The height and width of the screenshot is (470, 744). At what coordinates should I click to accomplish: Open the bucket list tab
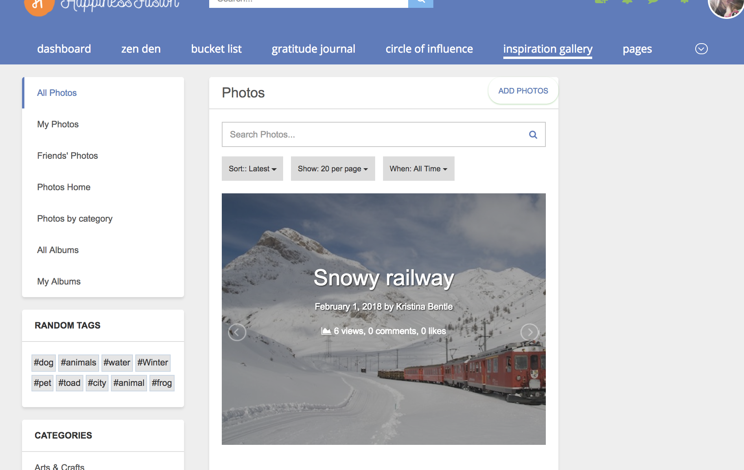click(x=216, y=49)
